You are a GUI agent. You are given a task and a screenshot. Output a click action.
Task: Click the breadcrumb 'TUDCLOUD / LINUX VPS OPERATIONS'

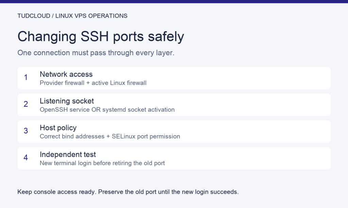pos(72,16)
